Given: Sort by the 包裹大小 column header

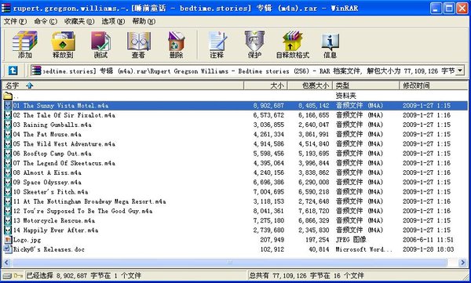Looking at the screenshot, I should click(x=310, y=85).
